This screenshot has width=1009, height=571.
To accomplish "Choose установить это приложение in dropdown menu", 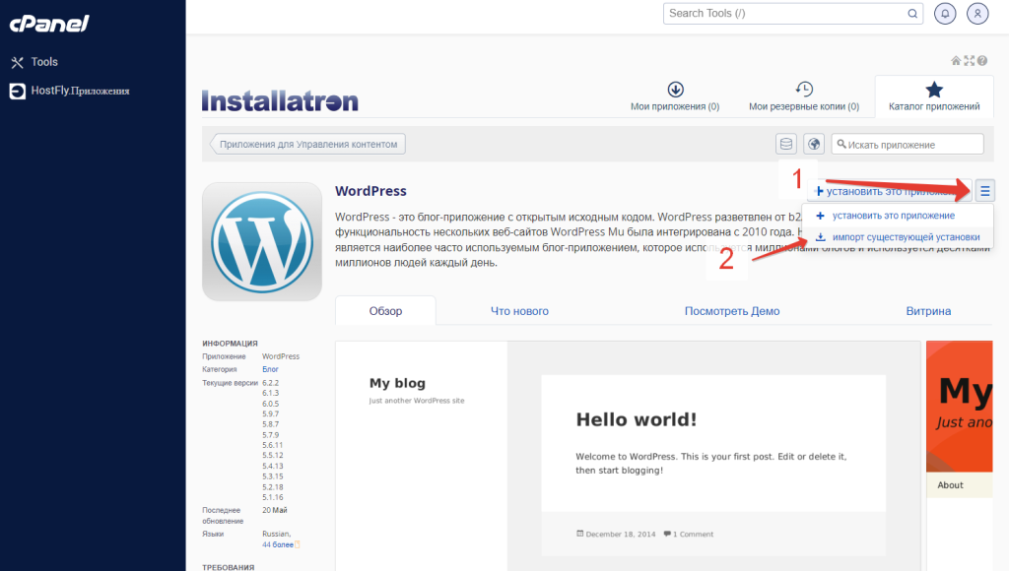I will coord(893,216).
